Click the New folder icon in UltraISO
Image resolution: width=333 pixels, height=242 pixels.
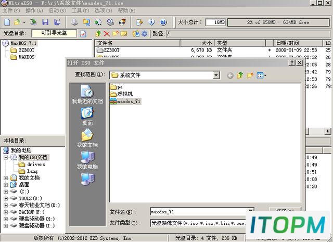pyautogui.click(x=116, y=34)
